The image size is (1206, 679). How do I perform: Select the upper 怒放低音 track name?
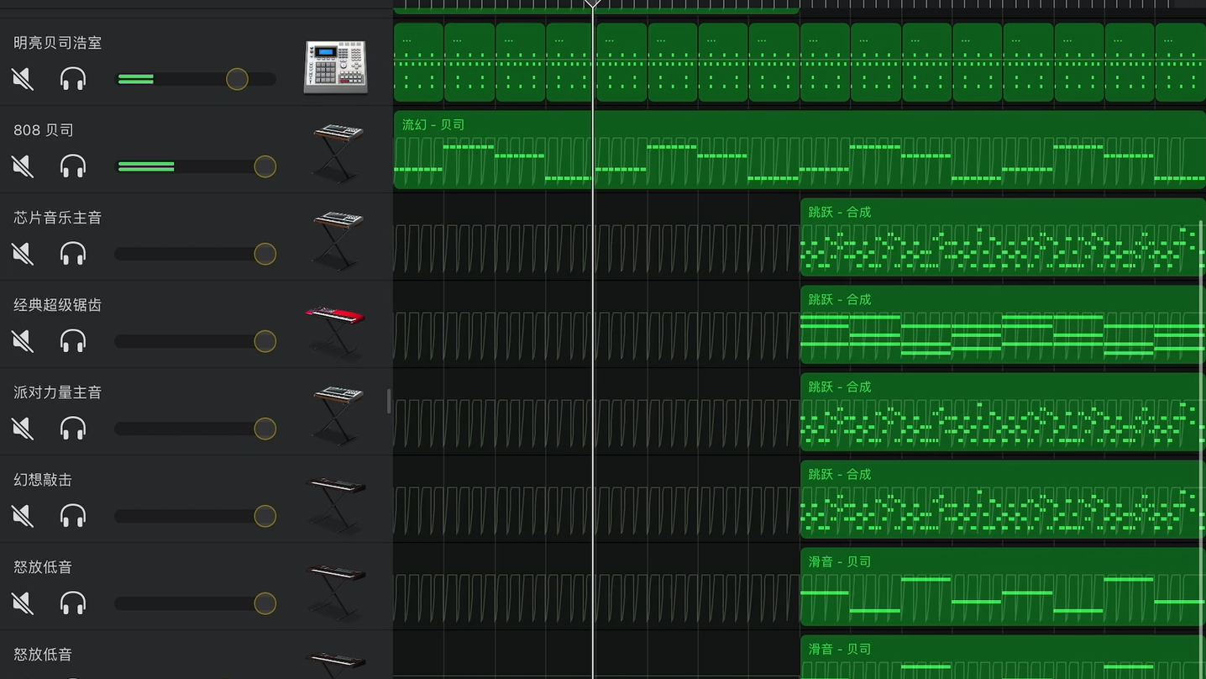click(43, 567)
